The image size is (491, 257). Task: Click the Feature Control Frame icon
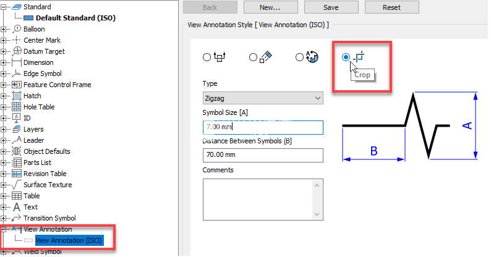click(x=17, y=85)
